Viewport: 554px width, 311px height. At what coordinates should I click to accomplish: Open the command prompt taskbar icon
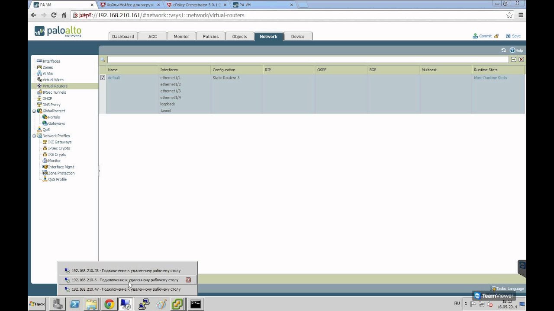pyautogui.click(x=195, y=305)
